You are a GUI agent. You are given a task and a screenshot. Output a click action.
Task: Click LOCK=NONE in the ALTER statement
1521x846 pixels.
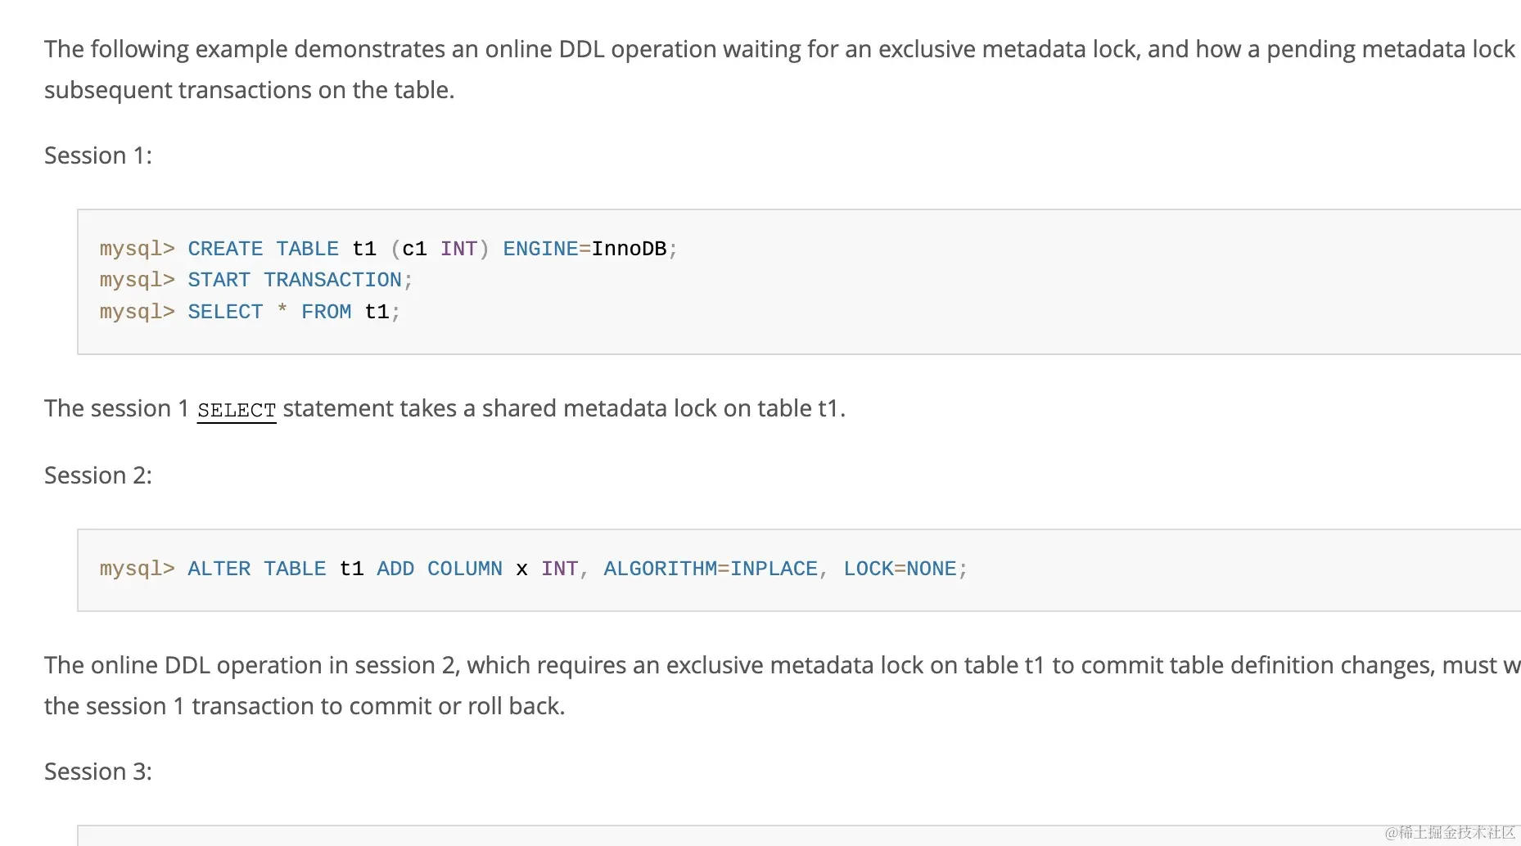coord(900,569)
